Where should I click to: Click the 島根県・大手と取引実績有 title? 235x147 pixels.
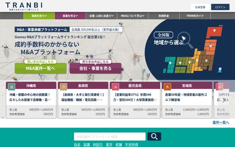tap(83, 97)
